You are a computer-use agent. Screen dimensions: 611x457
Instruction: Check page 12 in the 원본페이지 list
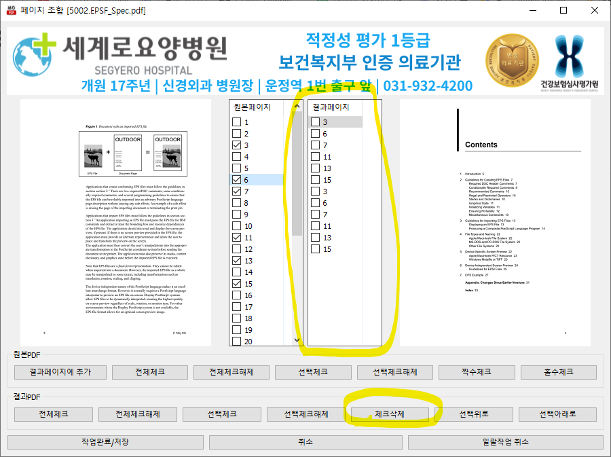tap(236, 249)
